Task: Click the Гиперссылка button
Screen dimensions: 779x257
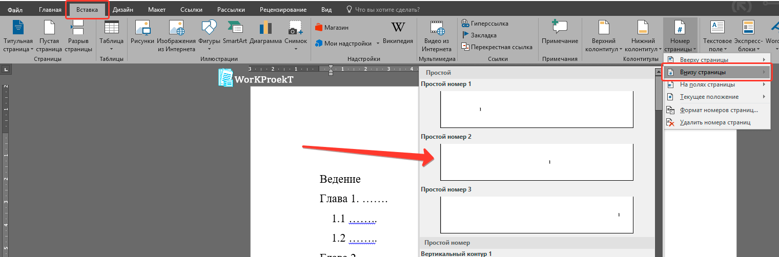Action: click(489, 24)
